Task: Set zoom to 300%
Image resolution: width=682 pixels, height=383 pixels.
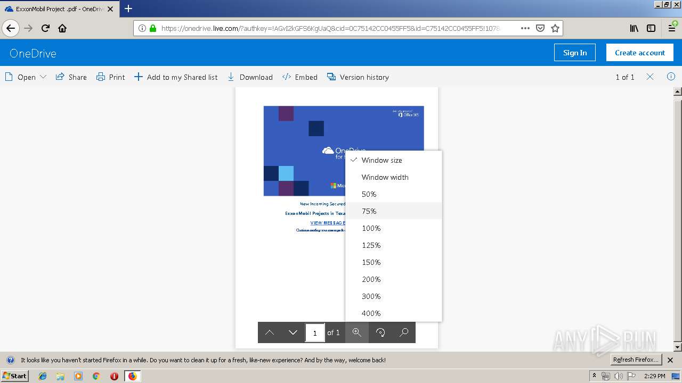Action: [394, 296]
